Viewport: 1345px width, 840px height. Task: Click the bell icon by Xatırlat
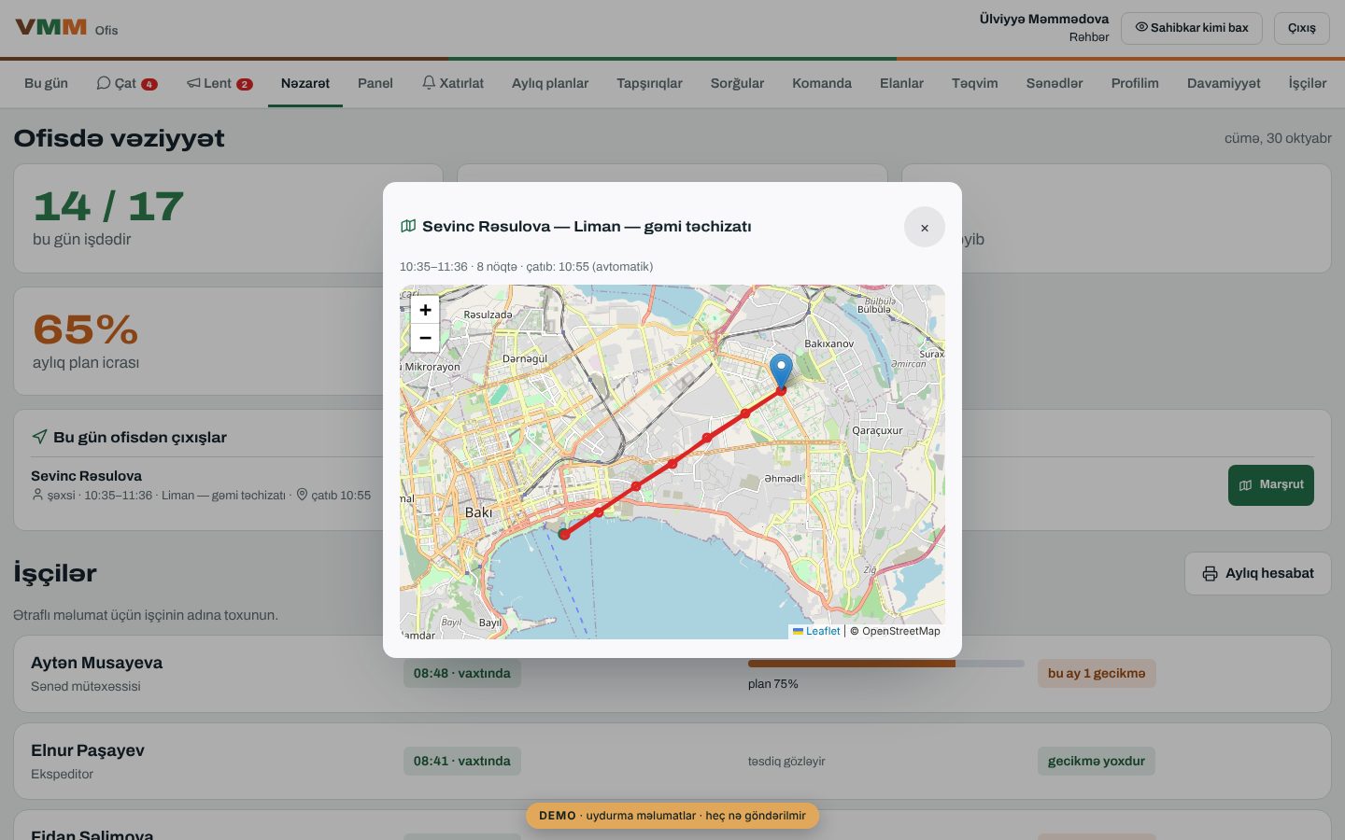pyautogui.click(x=429, y=83)
